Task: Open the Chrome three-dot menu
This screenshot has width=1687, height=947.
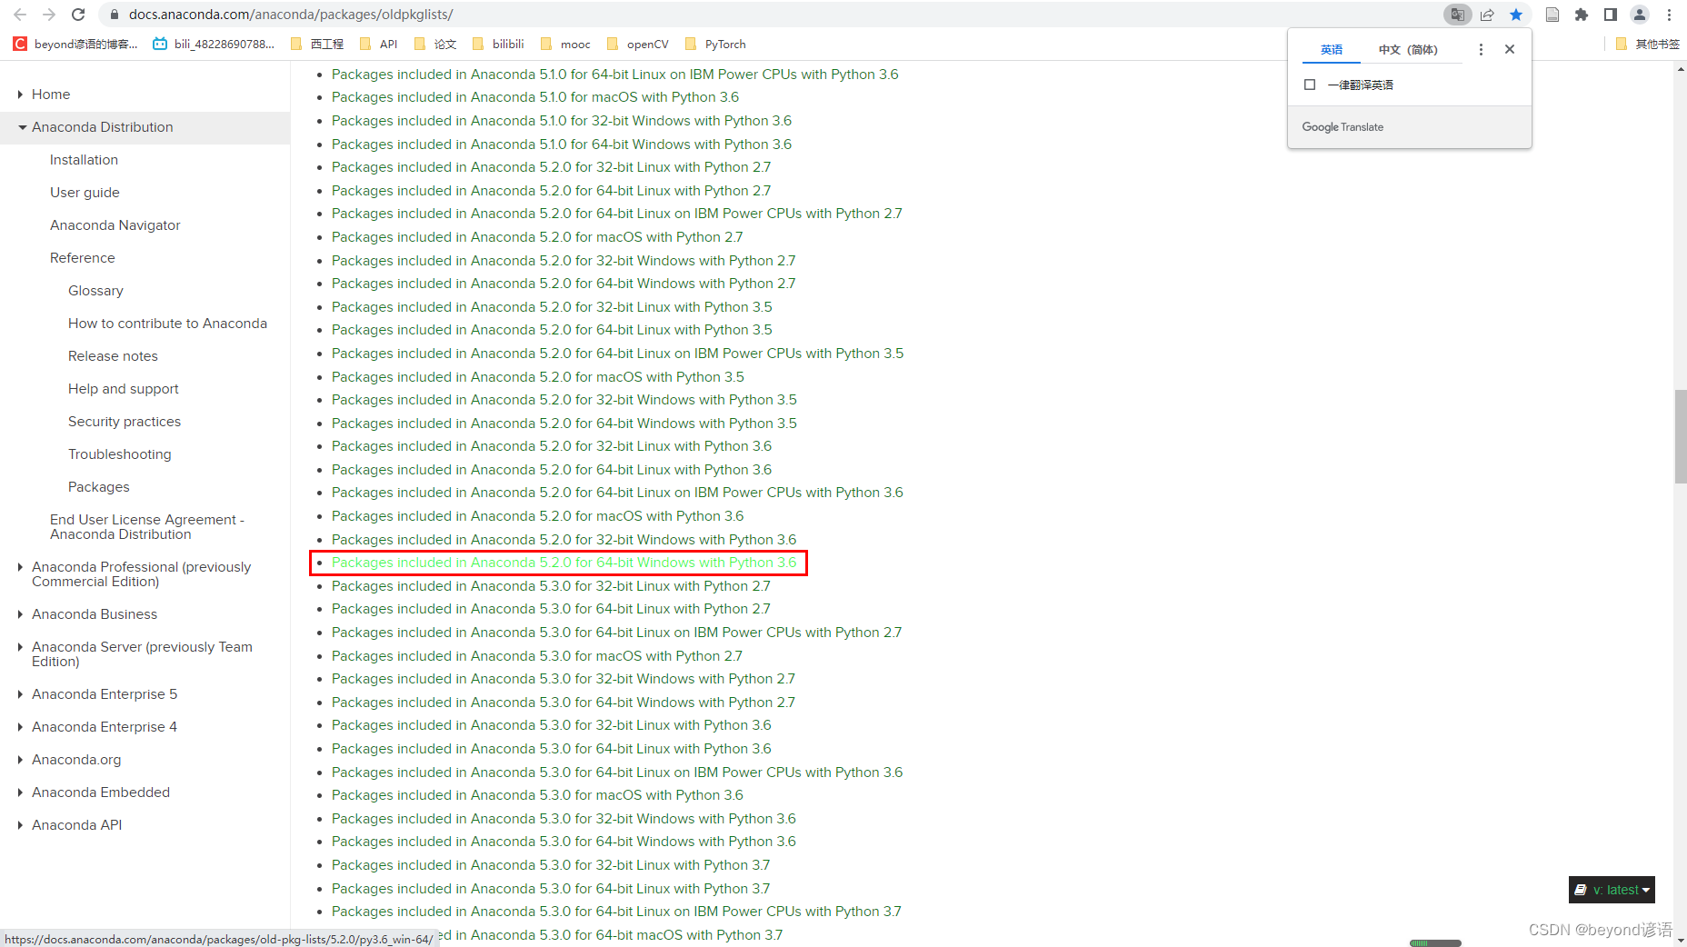Action: 1669,15
